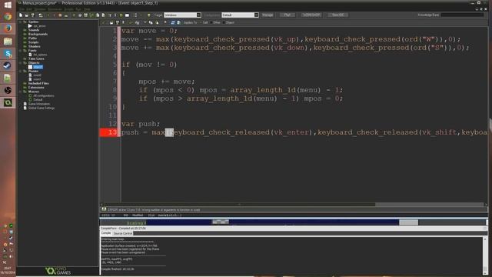Viewport: 492px width, 277px height.
Task: Click the GameMaker taskbar icon
Action: (8, 102)
